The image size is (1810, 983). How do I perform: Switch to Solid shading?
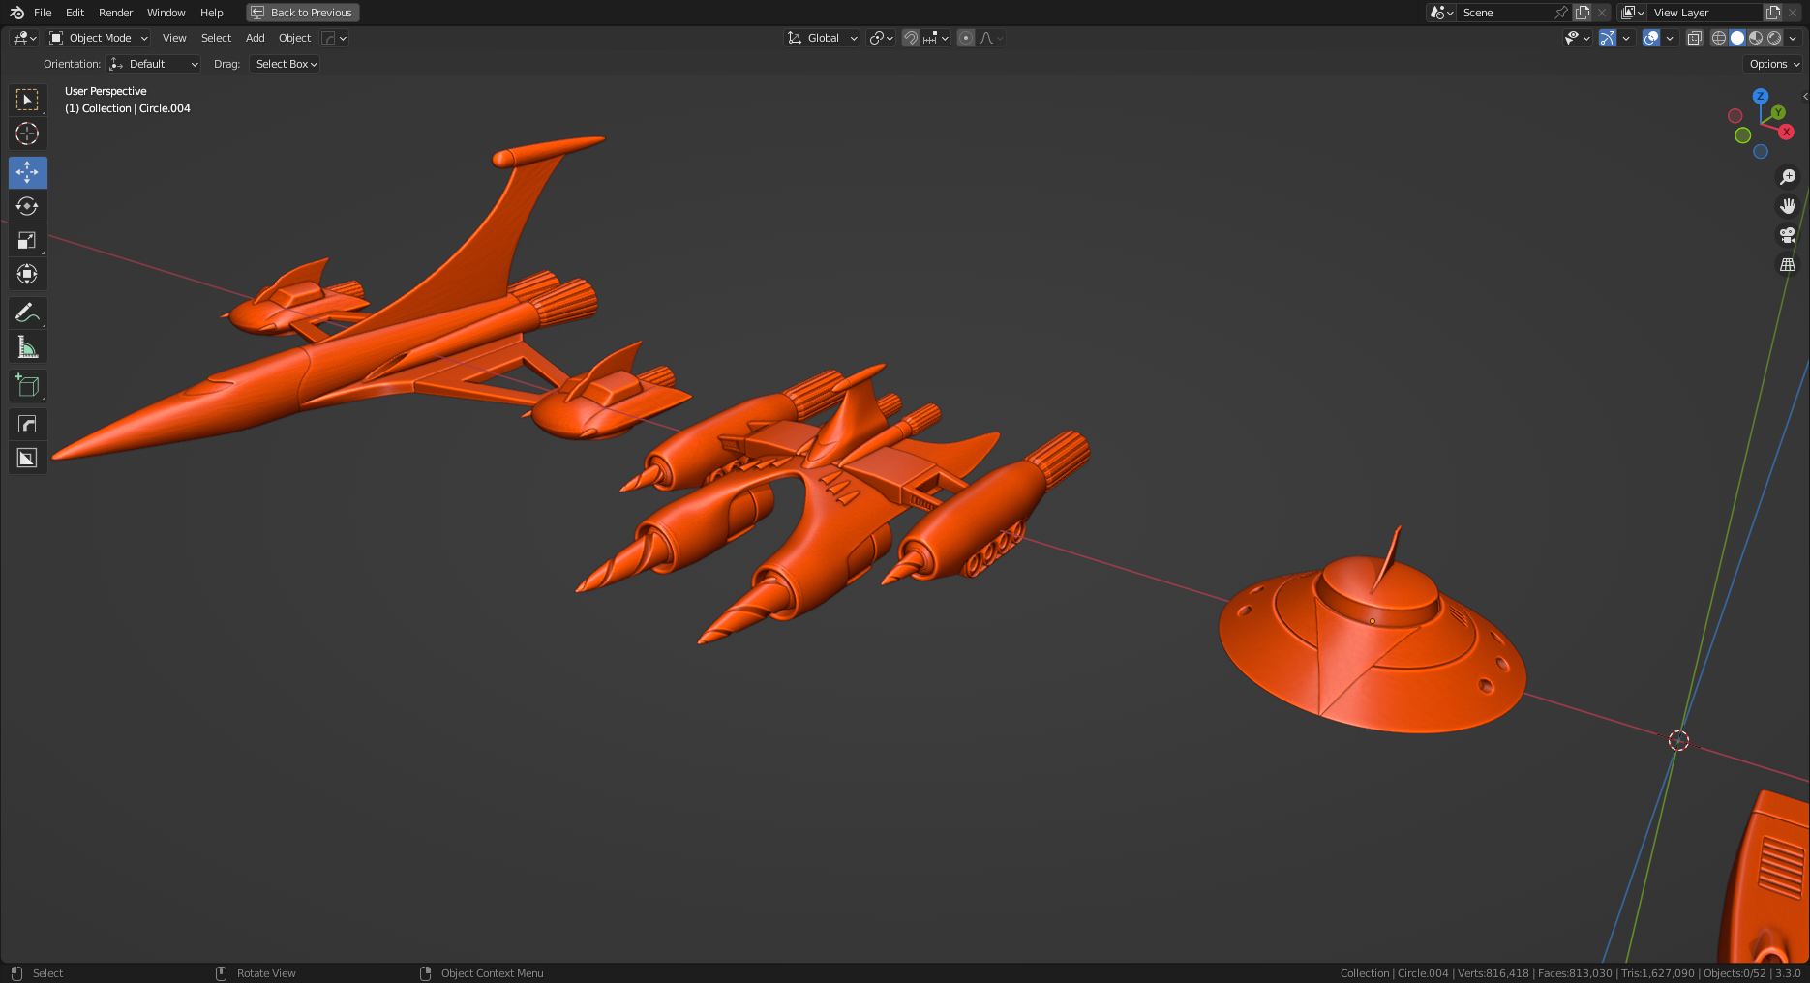pos(1737,38)
